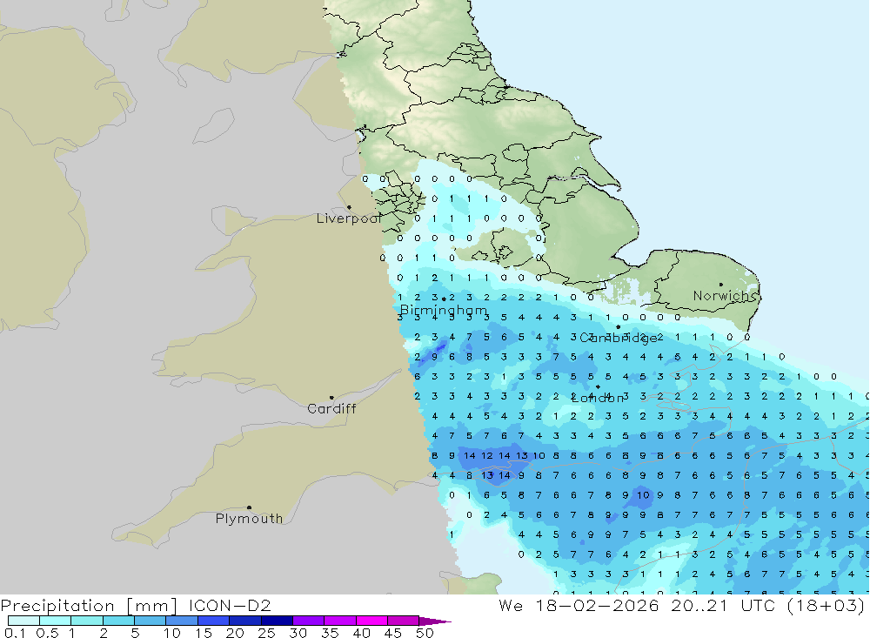Select the 1–2 mm legend swatch
This screenshot has height=638, width=870.
[x=87, y=621]
